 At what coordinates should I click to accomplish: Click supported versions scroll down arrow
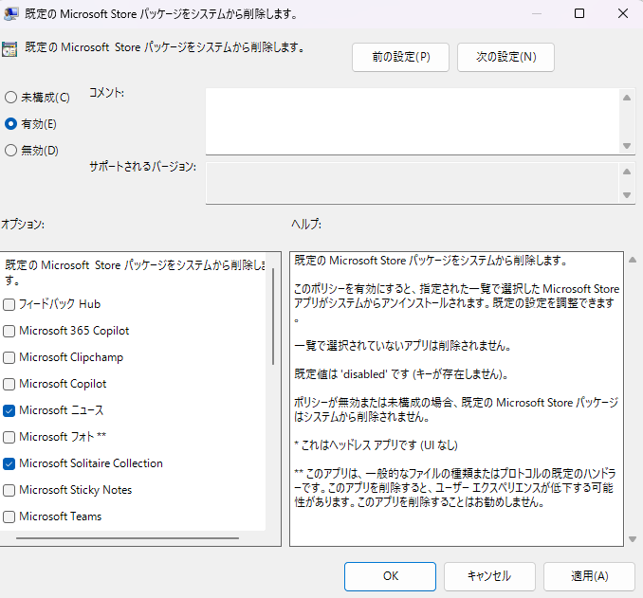click(627, 195)
